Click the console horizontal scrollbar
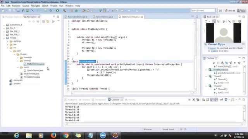The width and height of the screenshot is (248, 139). click(x=154, y=124)
